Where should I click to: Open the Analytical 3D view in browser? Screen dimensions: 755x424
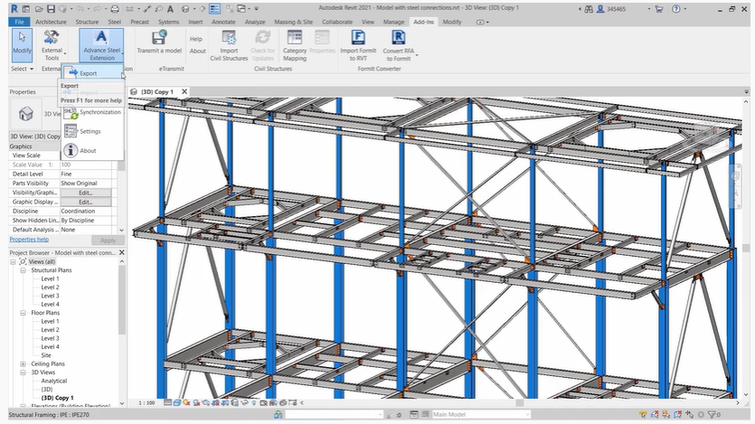(x=54, y=381)
